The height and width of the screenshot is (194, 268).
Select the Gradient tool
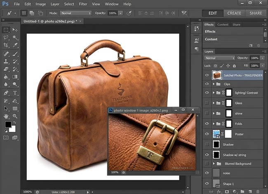pos(15,77)
